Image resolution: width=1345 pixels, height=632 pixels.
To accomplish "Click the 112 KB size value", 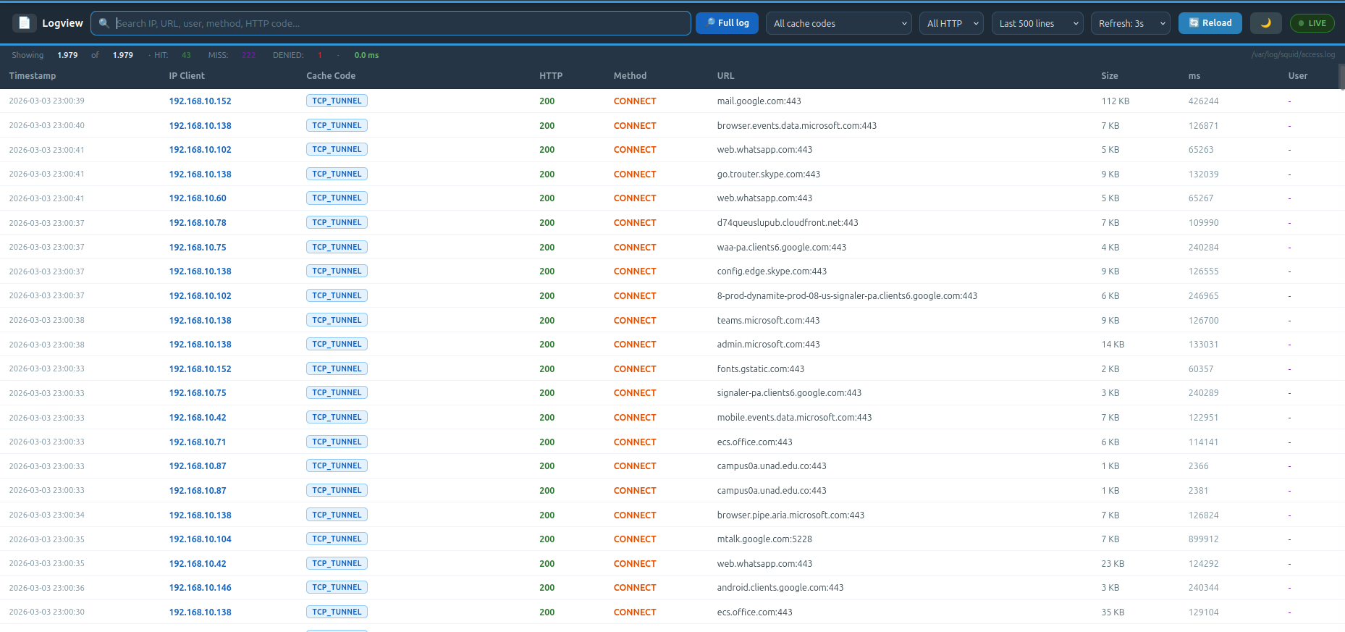I will pos(1116,101).
